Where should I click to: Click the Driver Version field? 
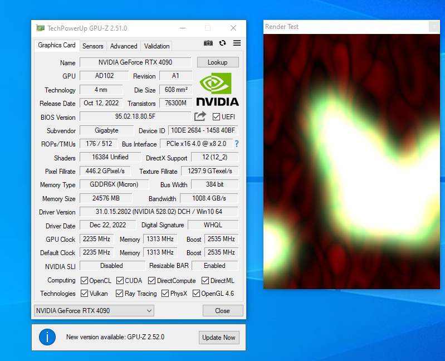[159, 212]
